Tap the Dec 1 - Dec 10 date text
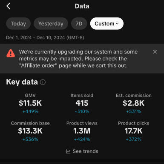 coord(45,37)
